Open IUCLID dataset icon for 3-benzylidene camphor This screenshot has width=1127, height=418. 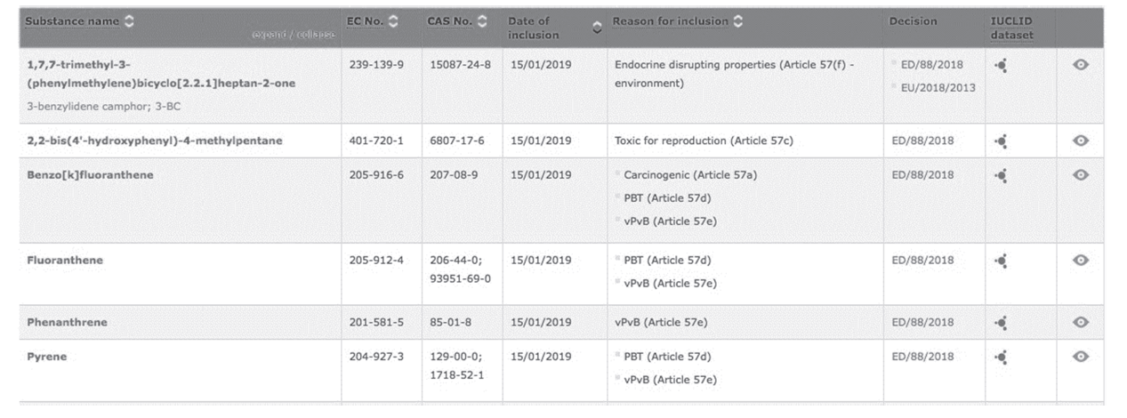(x=1001, y=66)
